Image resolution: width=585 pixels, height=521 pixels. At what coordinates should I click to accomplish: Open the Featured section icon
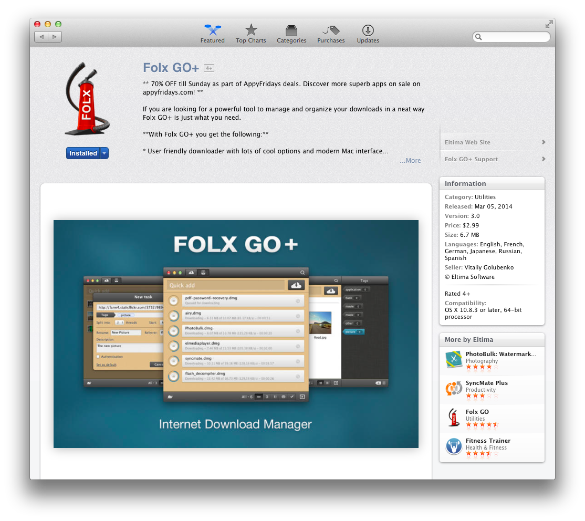(212, 30)
